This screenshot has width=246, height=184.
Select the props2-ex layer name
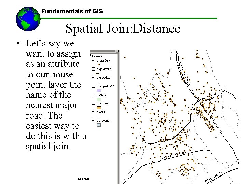coord(104,61)
